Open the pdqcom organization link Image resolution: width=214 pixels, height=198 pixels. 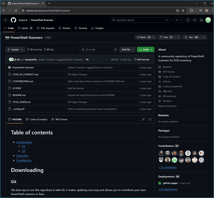tap(23, 20)
